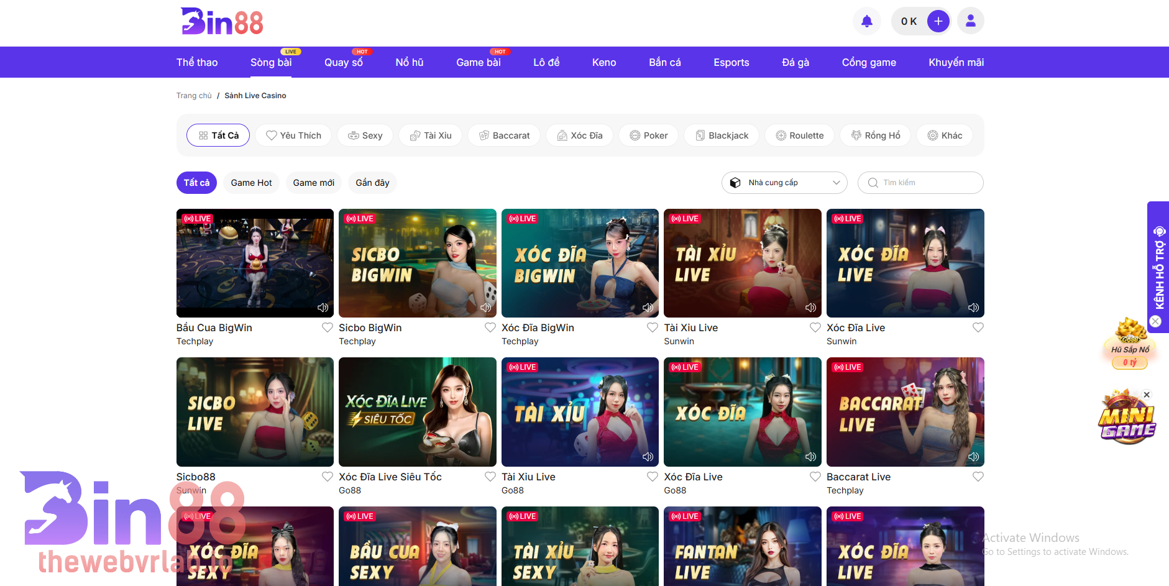
Task: Open the notifications bell
Action: pyautogui.click(x=866, y=21)
